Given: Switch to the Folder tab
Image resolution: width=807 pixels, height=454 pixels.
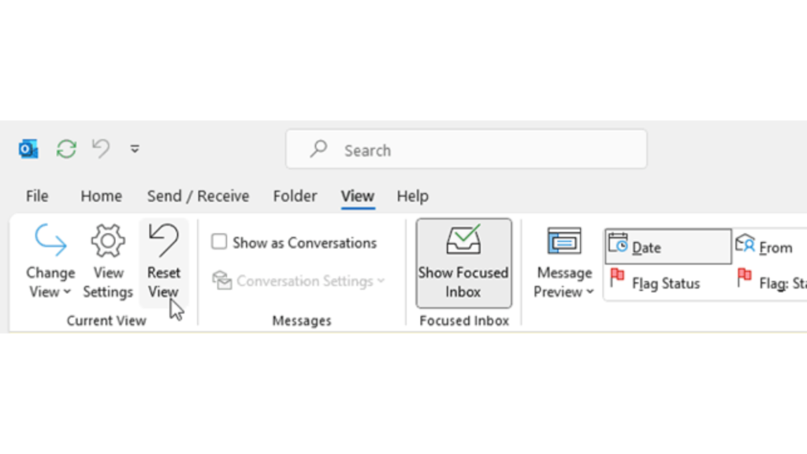Looking at the screenshot, I should 295,196.
